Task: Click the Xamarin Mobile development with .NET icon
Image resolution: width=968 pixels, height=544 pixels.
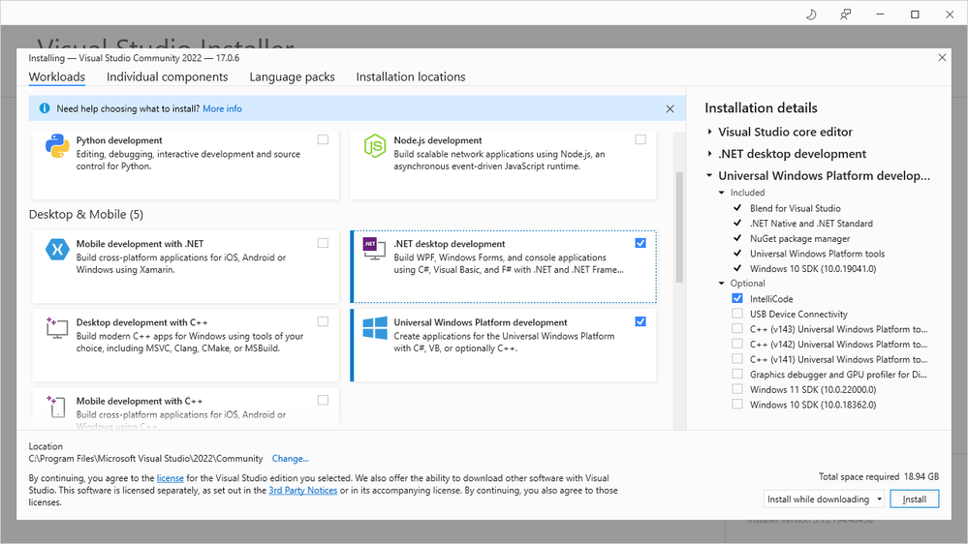Action: [57, 249]
